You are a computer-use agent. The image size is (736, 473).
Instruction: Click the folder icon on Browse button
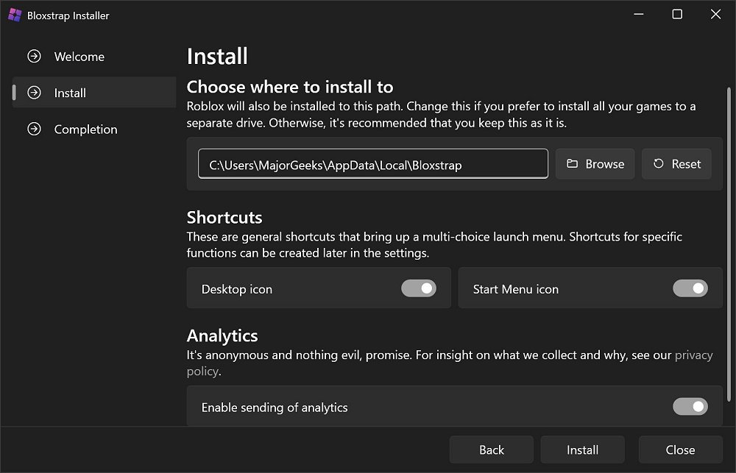coord(573,164)
